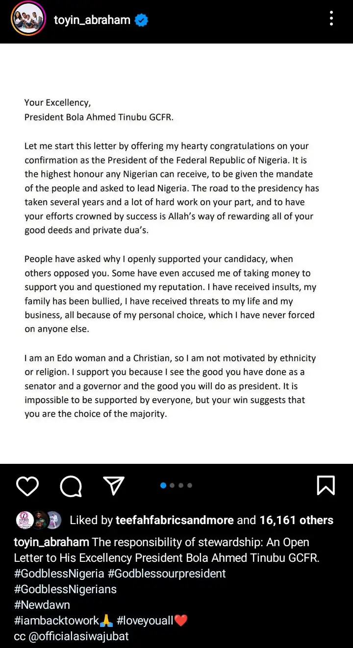This screenshot has width=353, height=648.
Task: Tap the liker avatars cluster
Action: click(39, 520)
